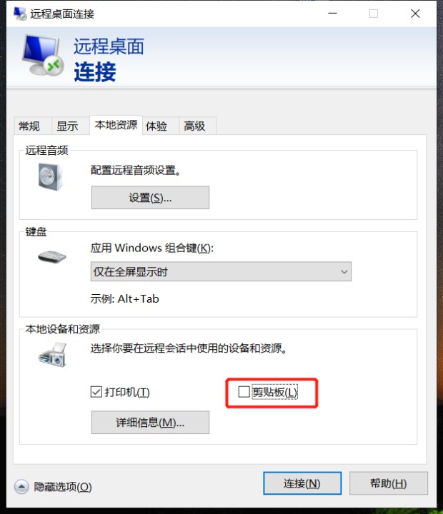Switch to the 常规 tab

(x=29, y=126)
